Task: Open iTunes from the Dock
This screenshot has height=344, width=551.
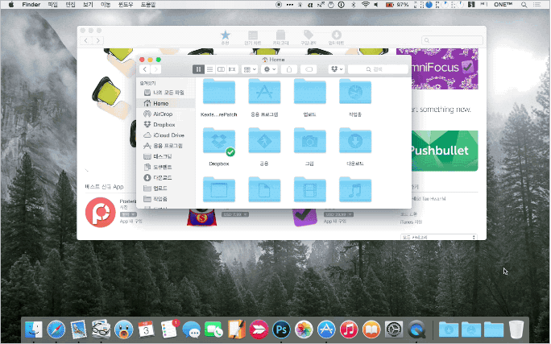Action: point(349,329)
